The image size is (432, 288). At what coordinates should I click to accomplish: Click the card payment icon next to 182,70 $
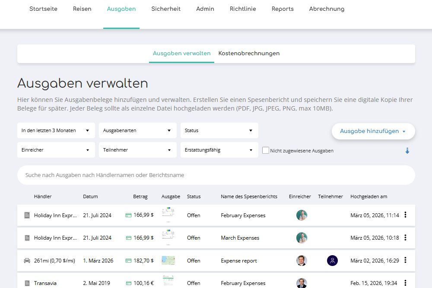point(128,260)
